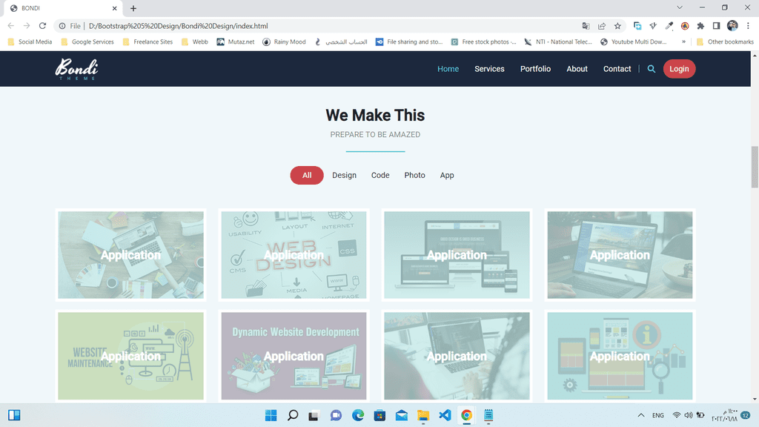Open the Services nav link
Viewport: 759px width, 427px height.
point(489,69)
